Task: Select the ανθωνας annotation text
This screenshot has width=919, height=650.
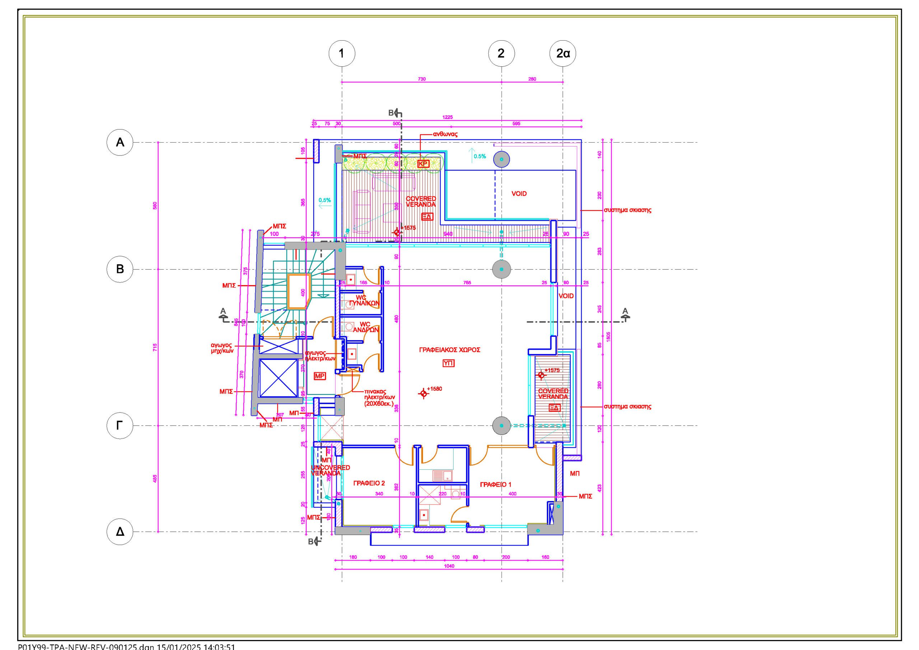Action: 445,134
